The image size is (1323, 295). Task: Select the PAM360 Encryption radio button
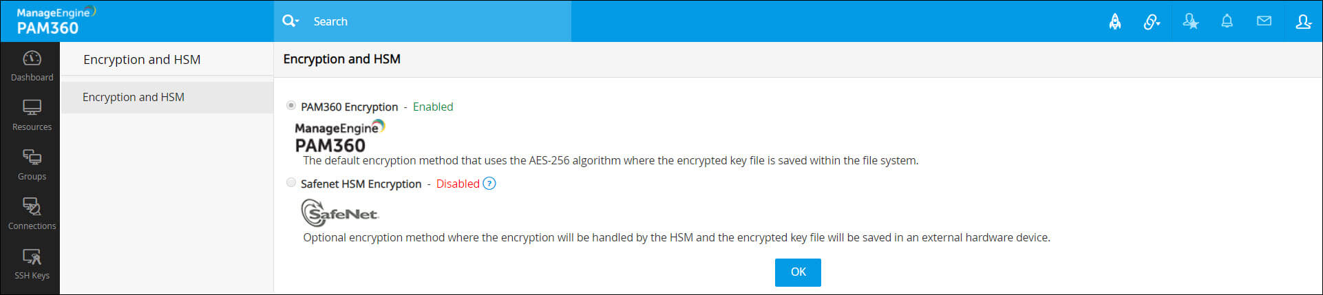click(x=291, y=105)
